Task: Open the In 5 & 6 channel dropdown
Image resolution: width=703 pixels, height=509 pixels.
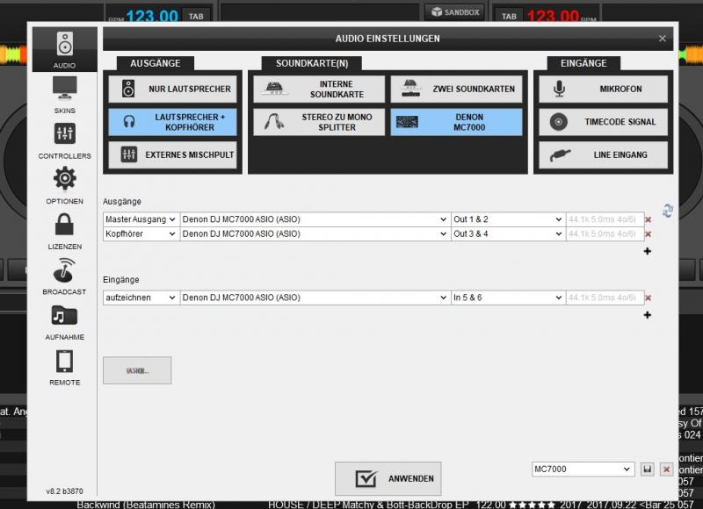Action: click(x=508, y=298)
